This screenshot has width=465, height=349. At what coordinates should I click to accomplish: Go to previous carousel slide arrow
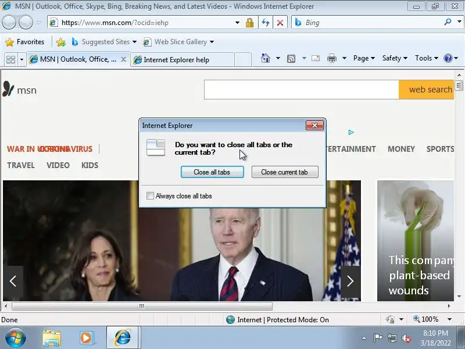13,281
